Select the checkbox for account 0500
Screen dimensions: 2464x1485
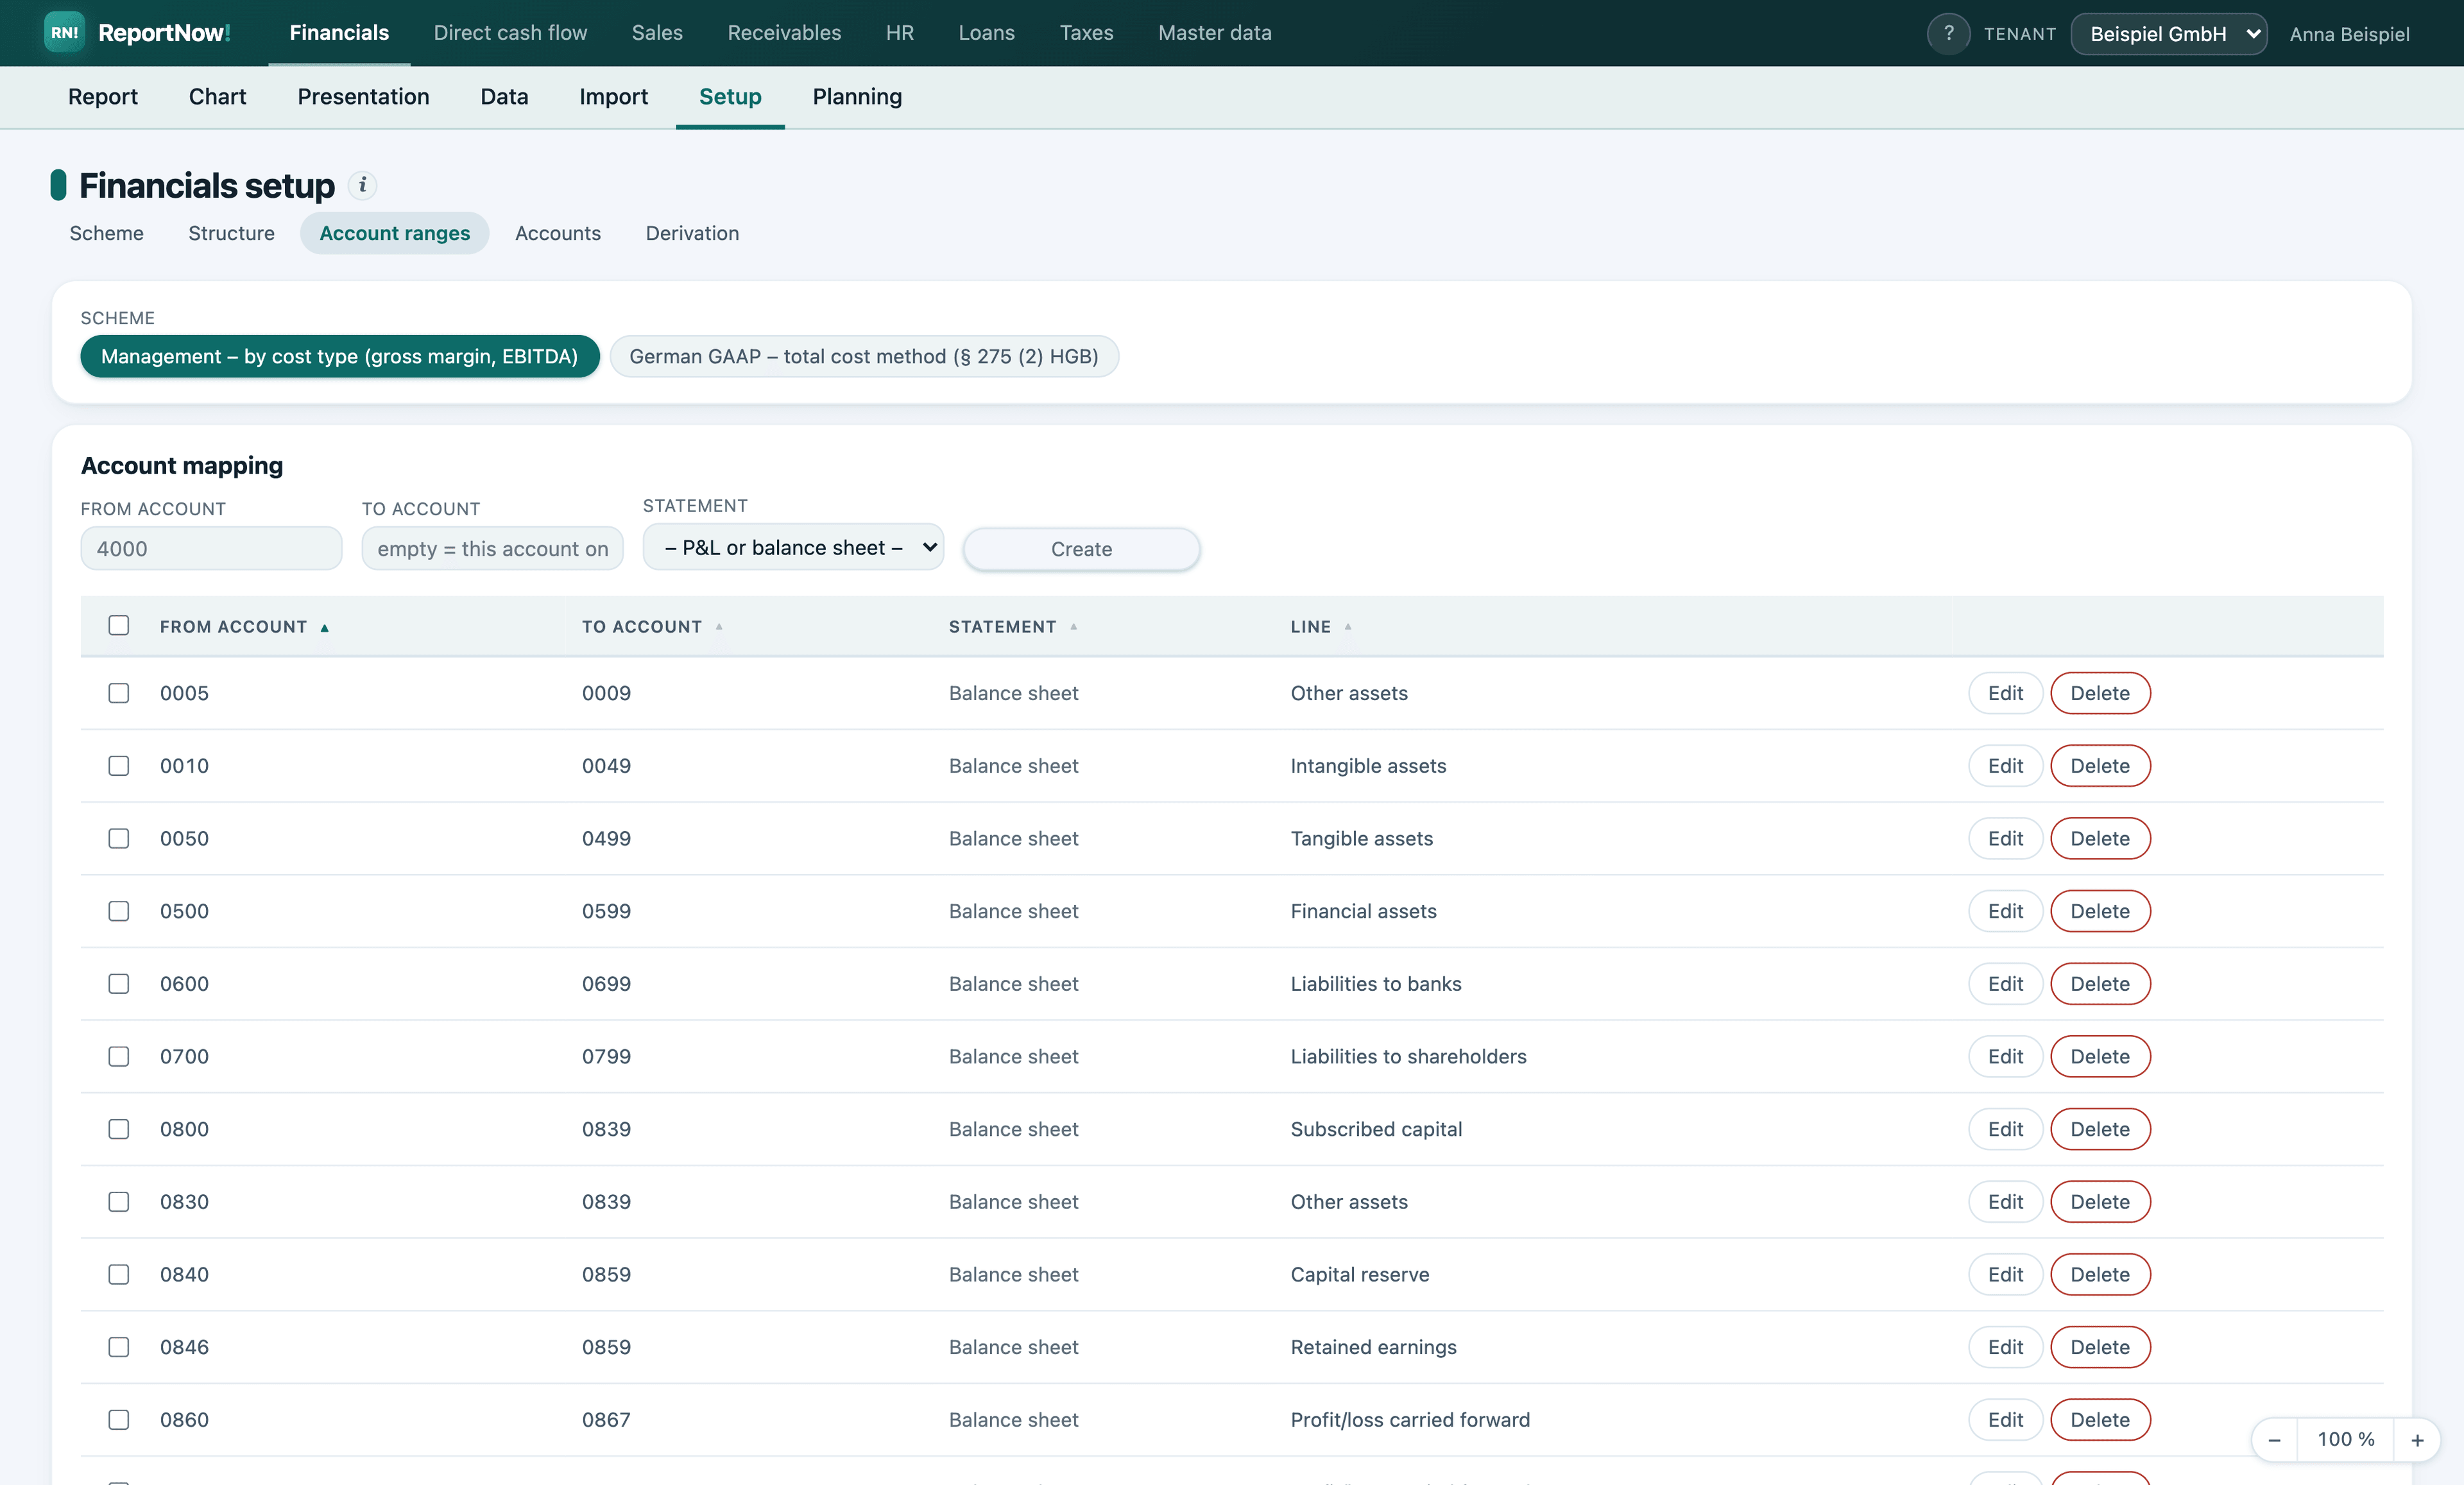(119, 911)
